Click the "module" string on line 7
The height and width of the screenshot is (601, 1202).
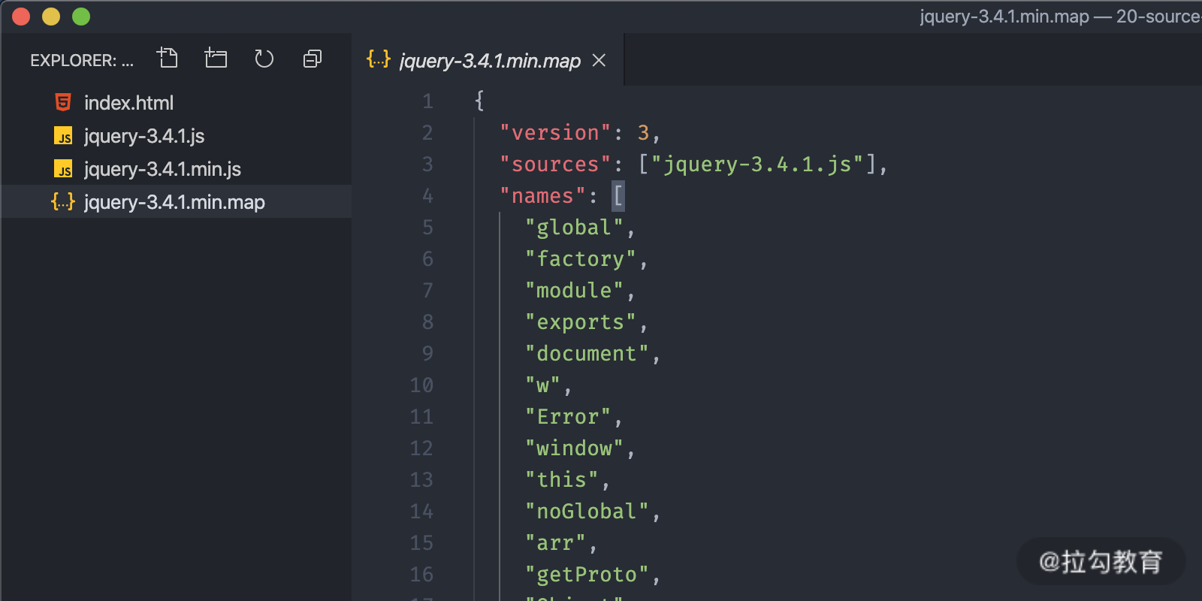pyautogui.click(x=574, y=291)
